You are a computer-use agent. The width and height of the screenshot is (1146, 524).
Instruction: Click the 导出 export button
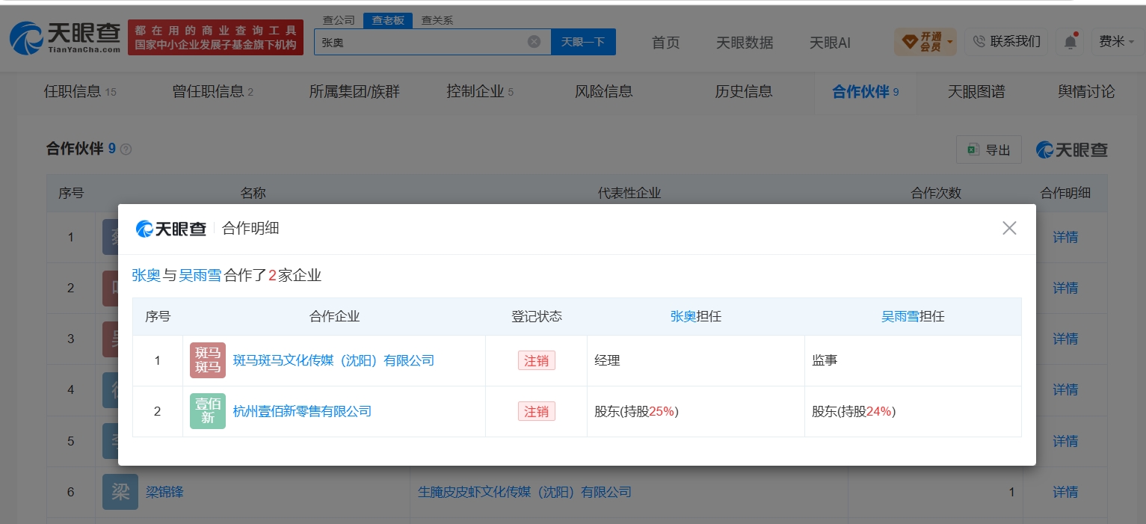pyautogui.click(x=989, y=150)
